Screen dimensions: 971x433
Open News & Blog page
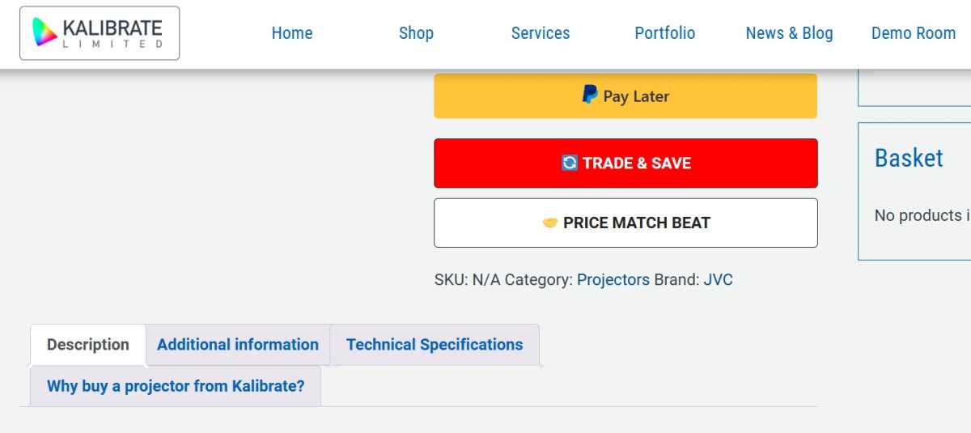click(x=789, y=33)
